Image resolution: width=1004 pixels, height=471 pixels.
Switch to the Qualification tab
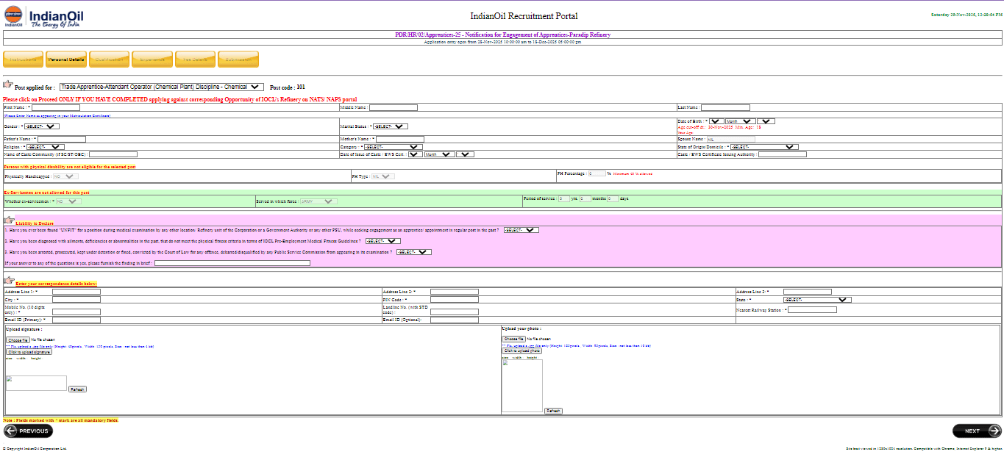pos(109,60)
